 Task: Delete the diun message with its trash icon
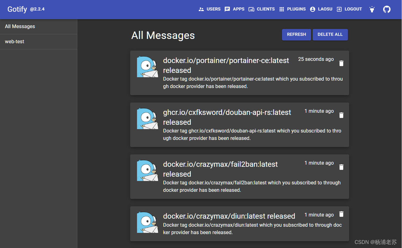coord(341,214)
